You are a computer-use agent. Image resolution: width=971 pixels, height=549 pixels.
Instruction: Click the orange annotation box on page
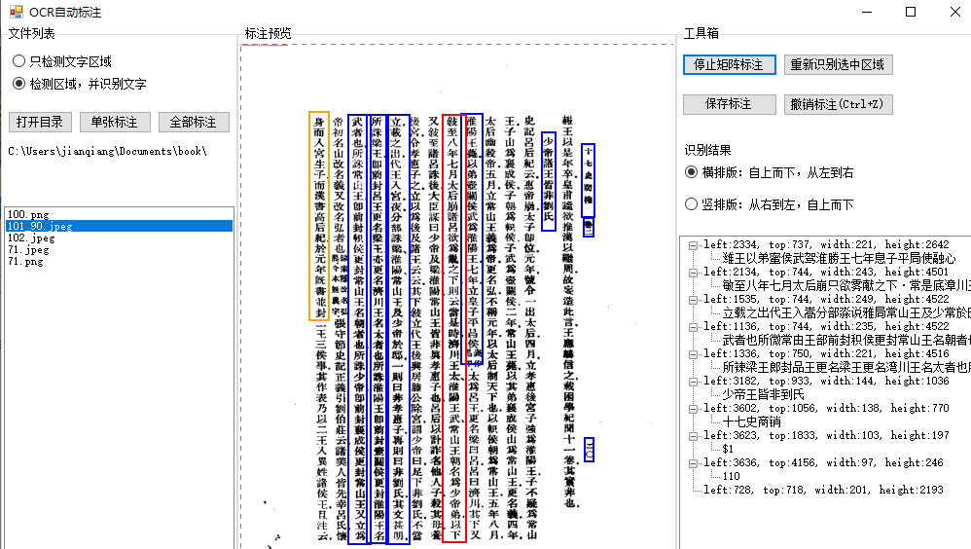pos(319,216)
